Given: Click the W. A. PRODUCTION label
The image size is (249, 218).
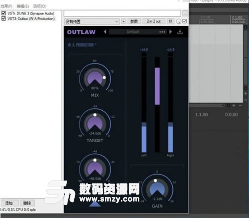Looking at the screenshot, I should point(82,45).
